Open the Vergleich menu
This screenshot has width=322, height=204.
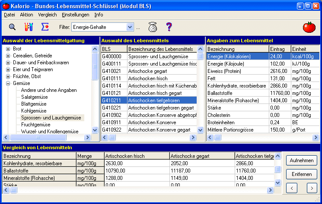pyautogui.click(x=48, y=15)
